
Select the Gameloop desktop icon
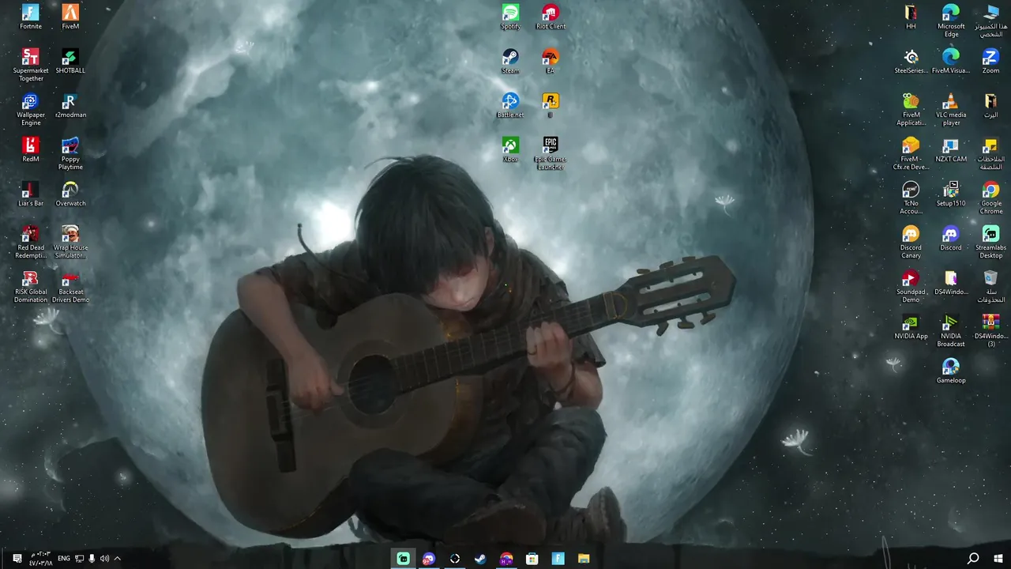point(951,371)
